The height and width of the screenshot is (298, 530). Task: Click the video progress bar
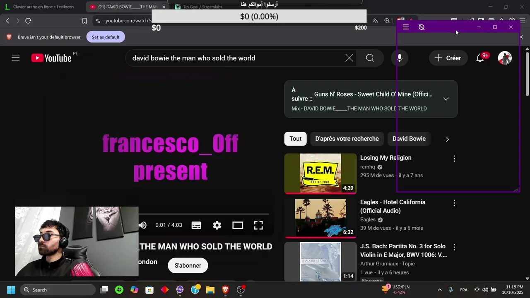(204, 214)
